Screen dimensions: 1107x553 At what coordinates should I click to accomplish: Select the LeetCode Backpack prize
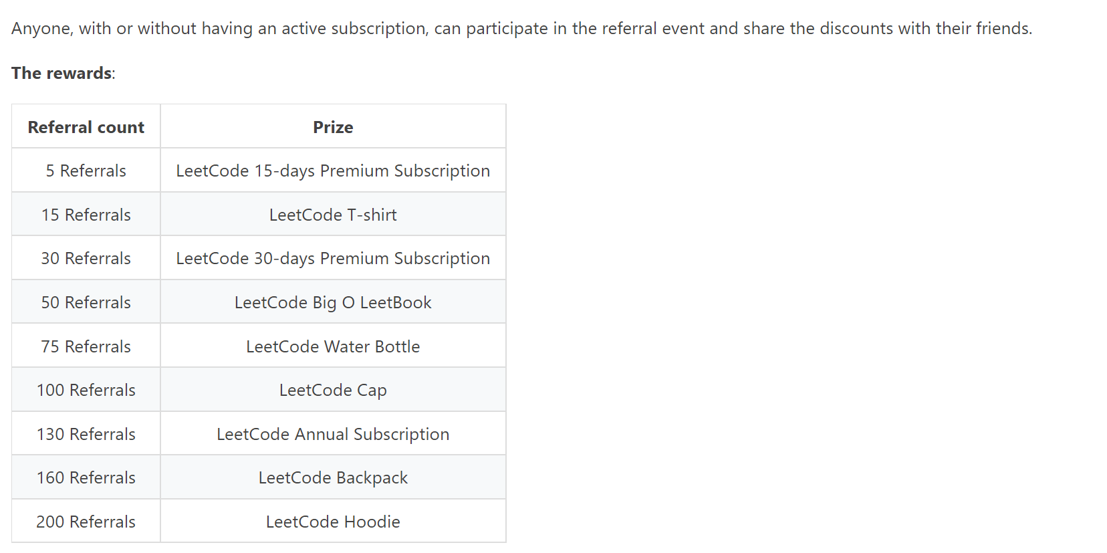pyautogui.click(x=333, y=477)
